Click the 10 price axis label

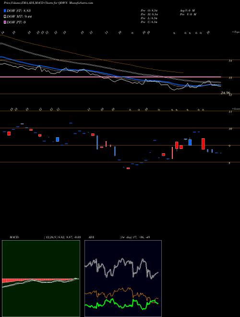[x=230, y=129]
